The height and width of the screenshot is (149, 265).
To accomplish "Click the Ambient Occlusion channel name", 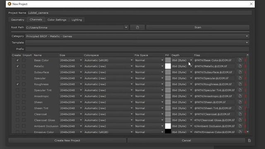I will (46, 126).
